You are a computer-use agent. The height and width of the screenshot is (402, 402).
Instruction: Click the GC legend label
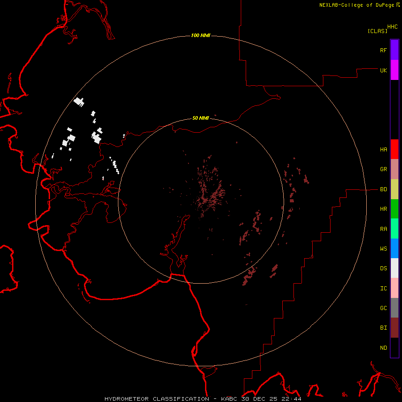(x=383, y=308)
